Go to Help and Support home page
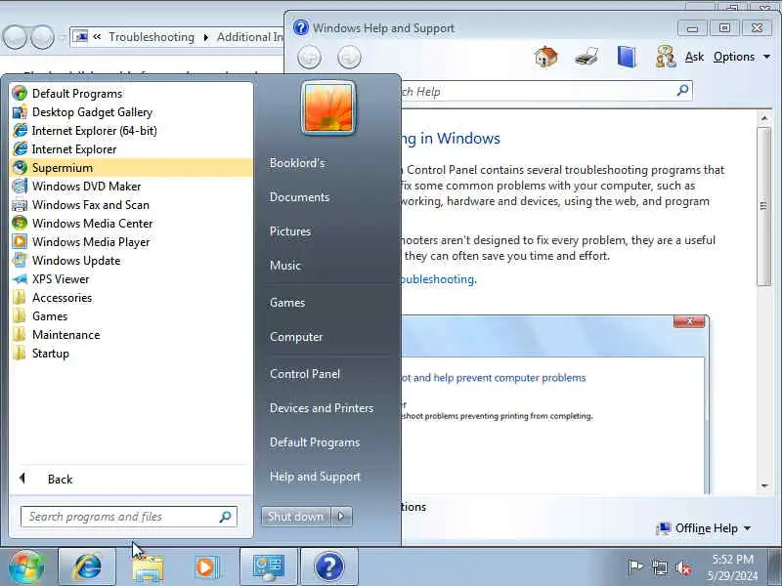Viewport: 782px width, 586px height. [x=546, y=57]
